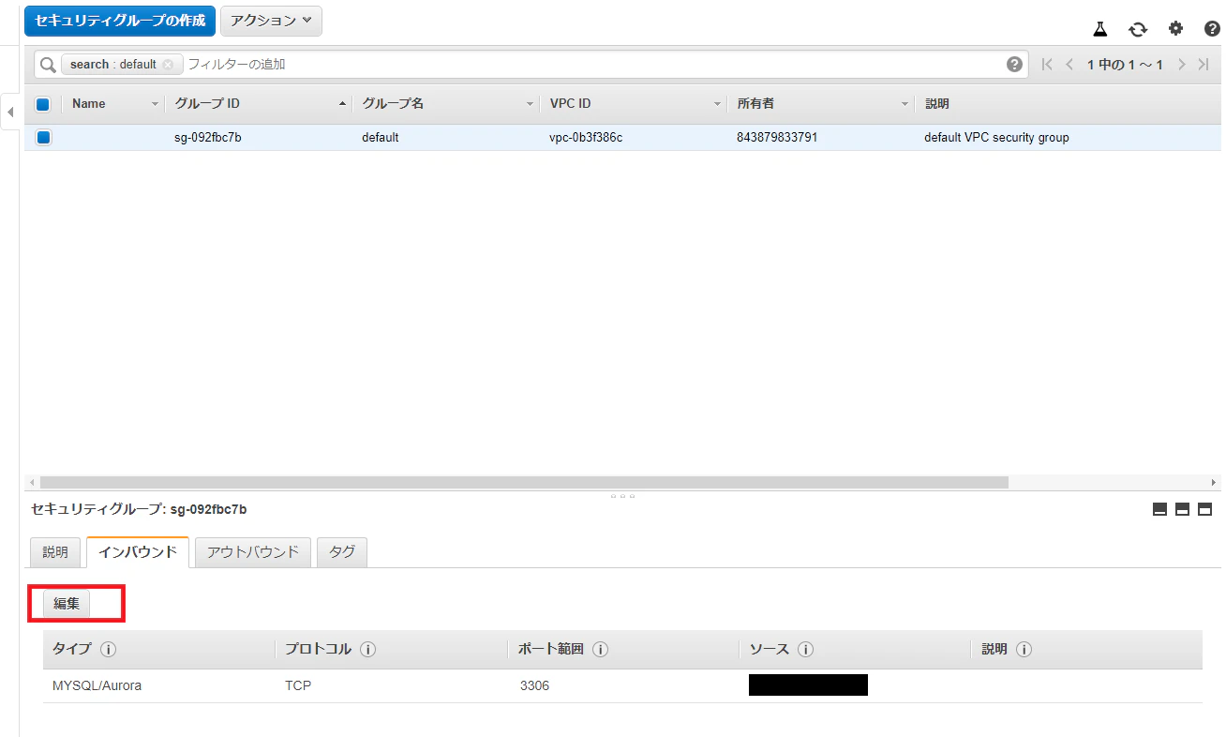Select the インバウンド tab
Image resolution: width=1226 pixels, height=737 pixels.
click(x=138, y=552)
